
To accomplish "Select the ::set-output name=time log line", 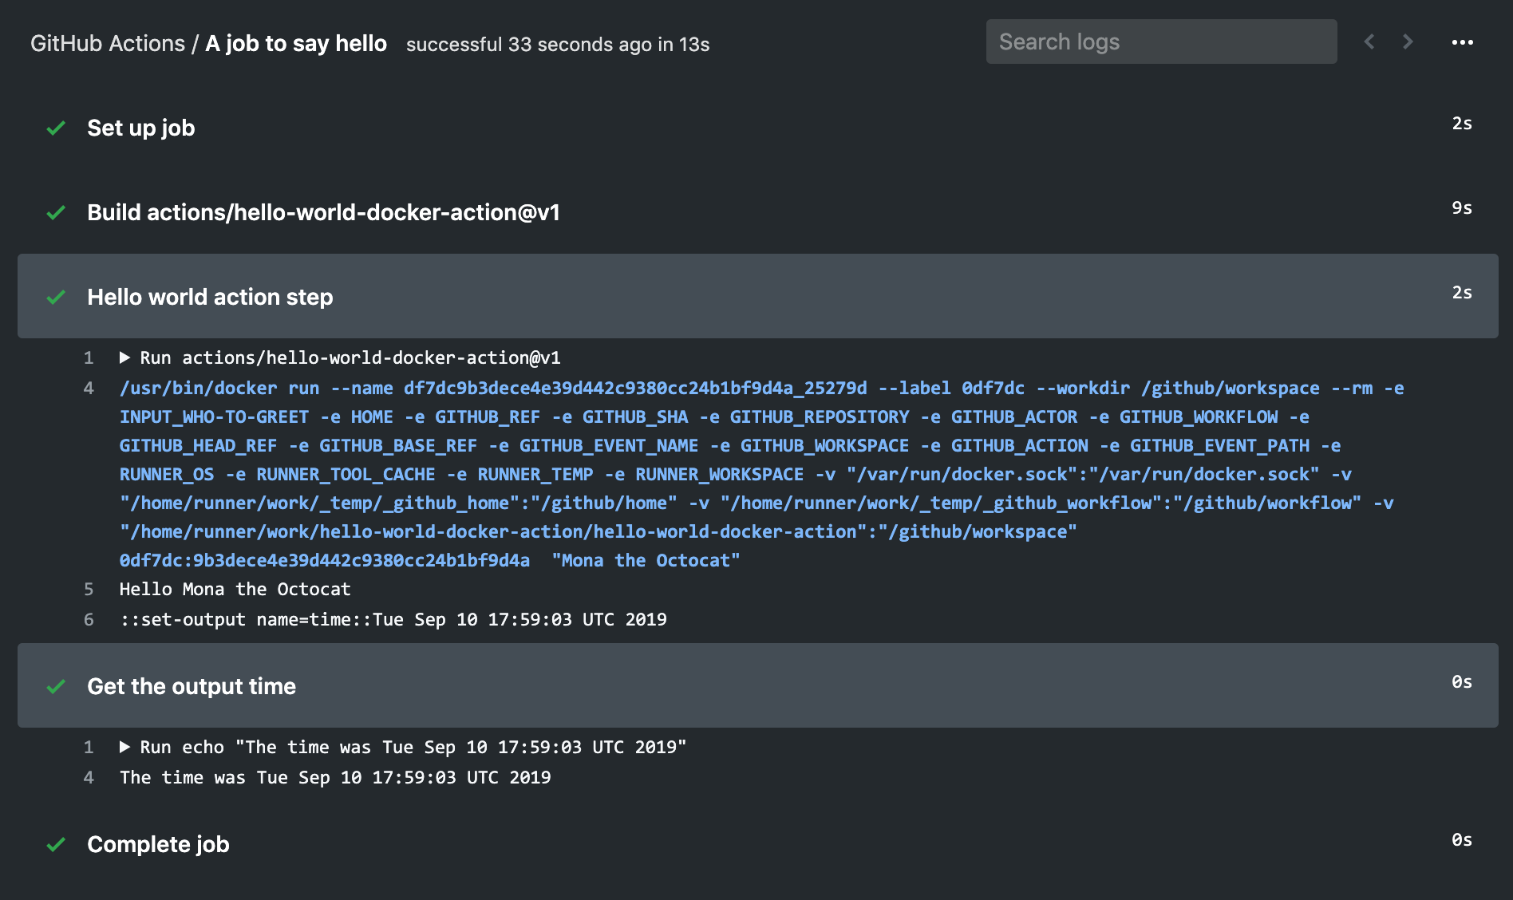I will click(x=393, y=619).
